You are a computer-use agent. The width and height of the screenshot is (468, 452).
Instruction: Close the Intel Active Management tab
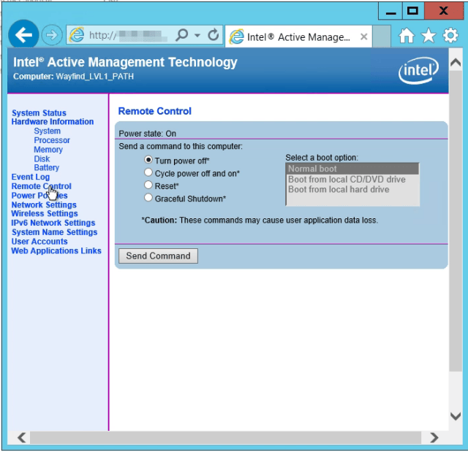(363, 37)
